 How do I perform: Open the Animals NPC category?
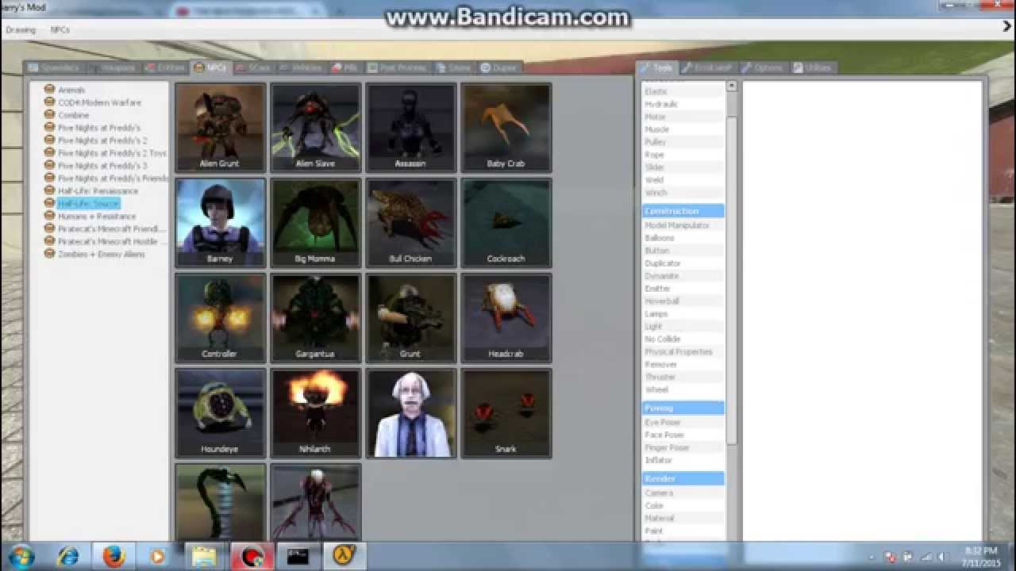coord(71,90)
